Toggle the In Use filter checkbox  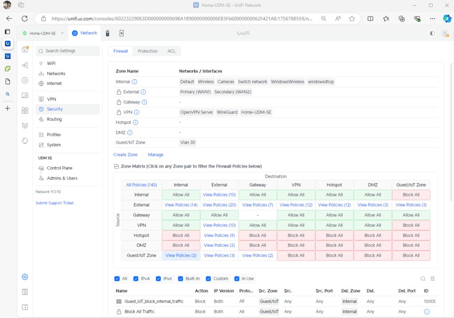237,279
